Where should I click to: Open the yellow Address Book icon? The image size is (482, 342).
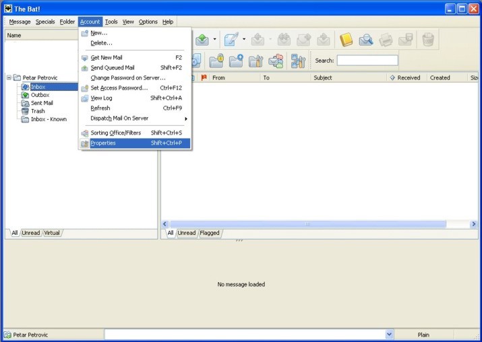pos(346,40)
